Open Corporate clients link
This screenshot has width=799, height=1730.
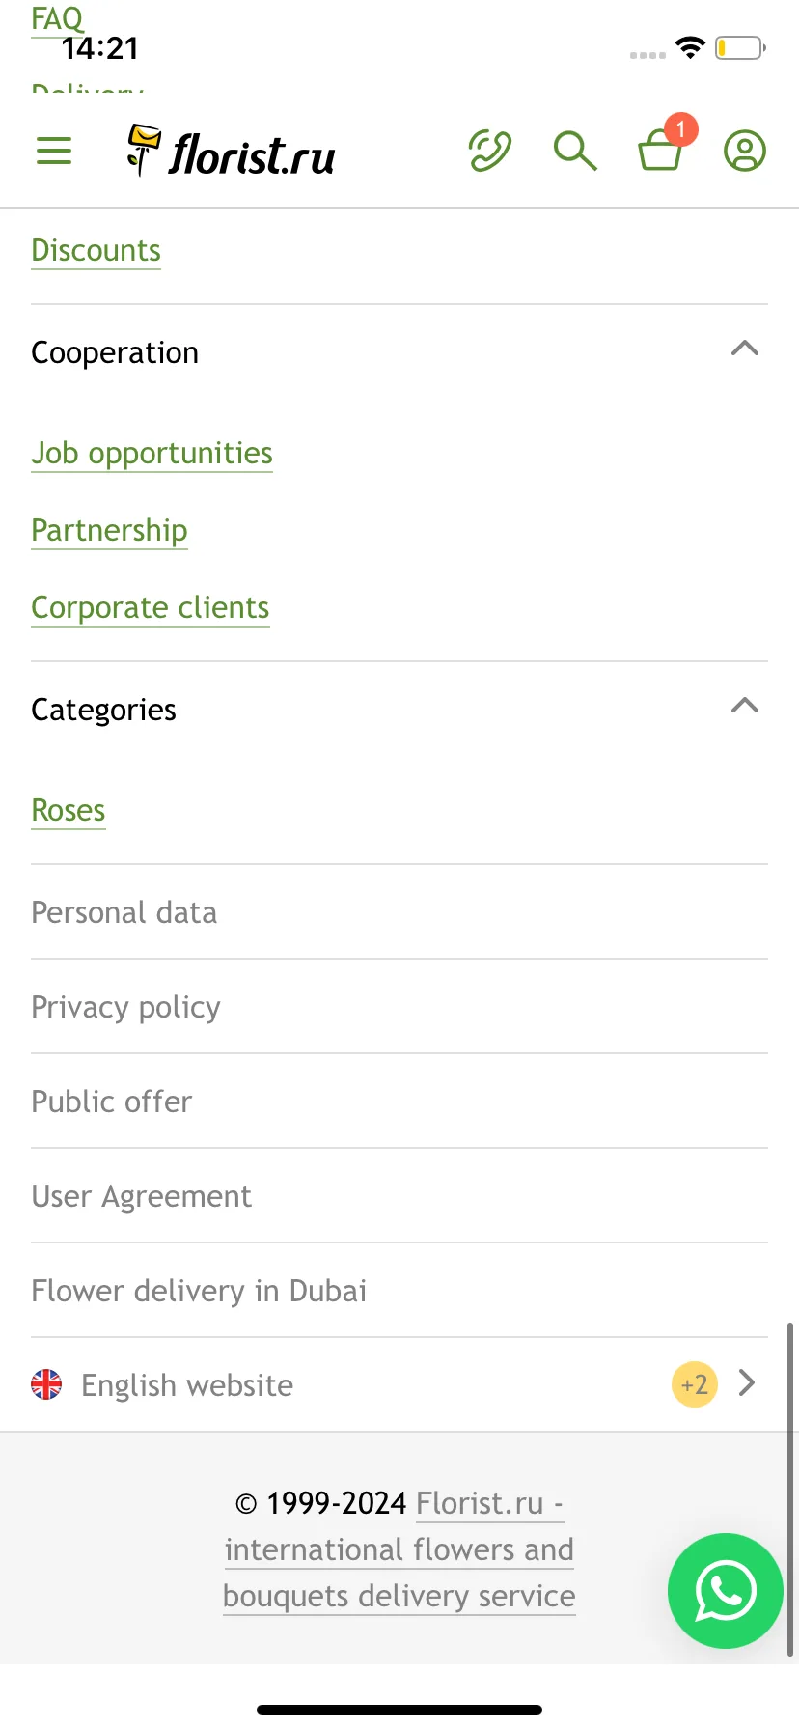151,608
